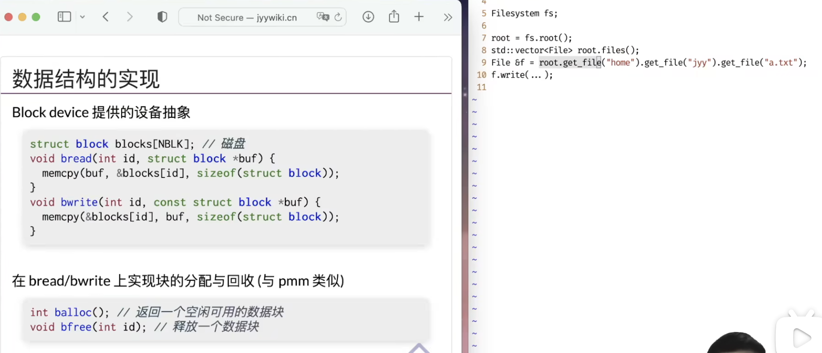Toggle the Safari sidebar button
The image size is (822, 353).
pyautogui.click(x=64, y=17)
